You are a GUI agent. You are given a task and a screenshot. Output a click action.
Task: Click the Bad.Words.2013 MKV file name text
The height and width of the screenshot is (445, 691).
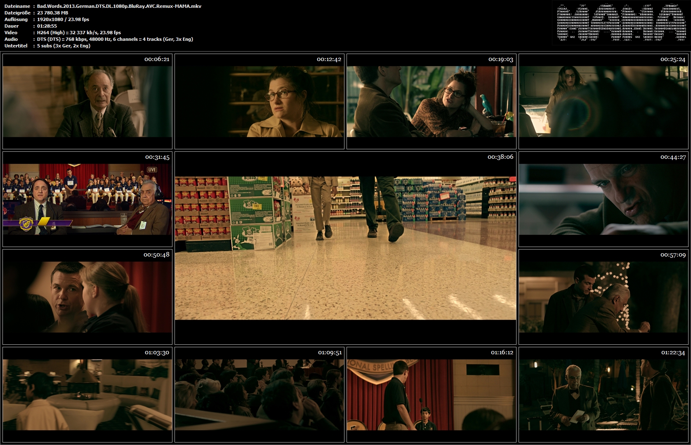pos(119,6)
